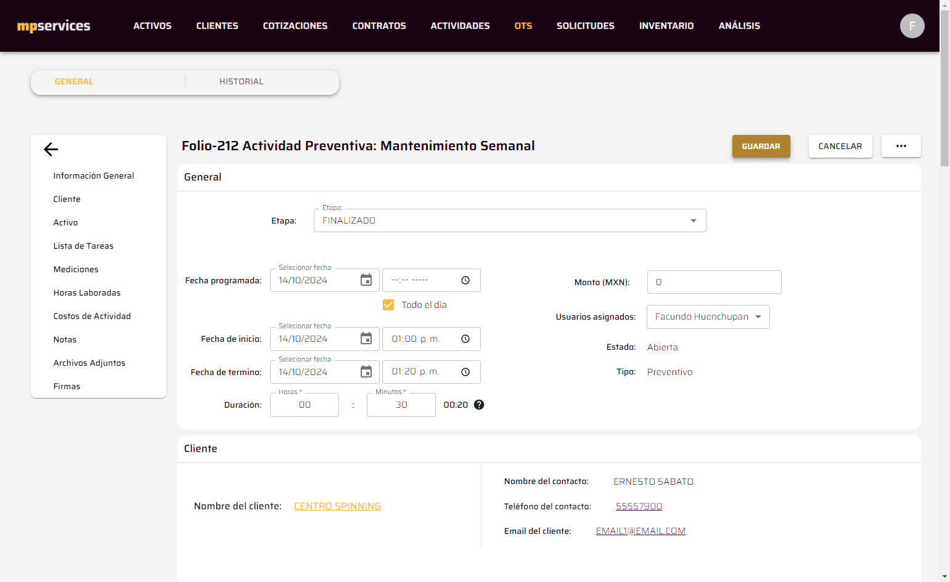The image size is (950, 582).
Task: Click the Horas duration input field
Action: (x=305, y=405)
